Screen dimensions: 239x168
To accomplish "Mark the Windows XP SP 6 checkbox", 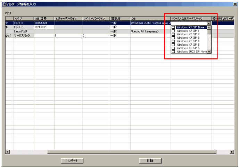I will pos(173,48).
